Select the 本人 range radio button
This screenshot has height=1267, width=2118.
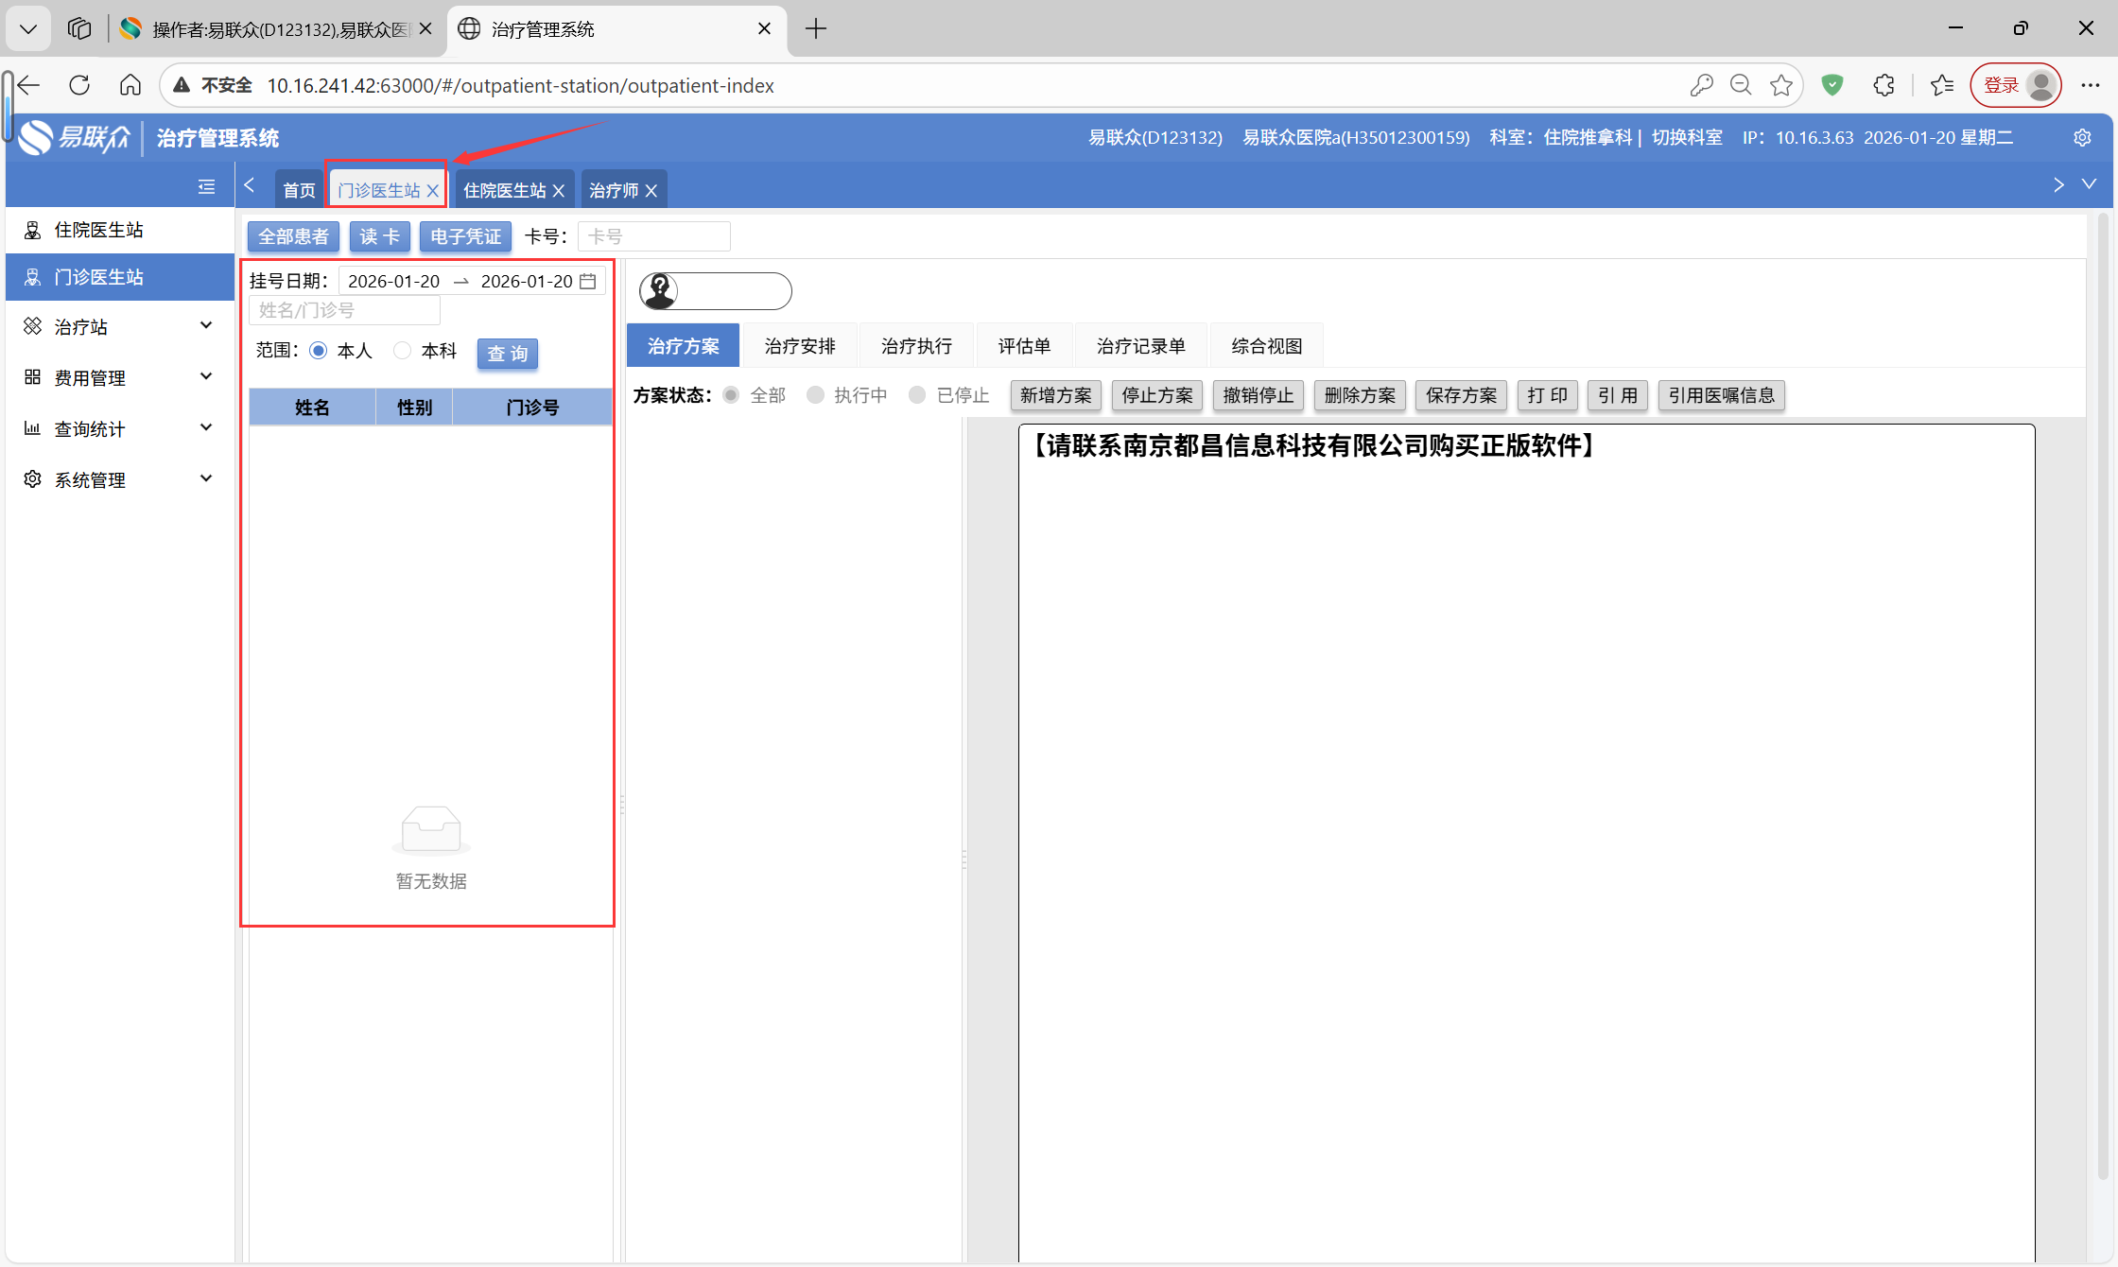(x=319, y=351)
